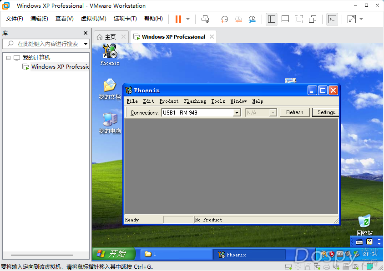The height and width of the screenshot is (271, 384).
Task: Open the Flashing menu in Phoenix
Action: click(x=195, y=101)
